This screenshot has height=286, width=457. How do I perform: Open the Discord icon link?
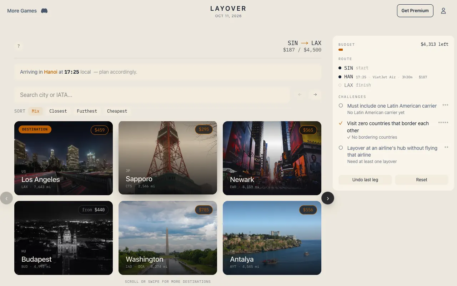[44, 11]
